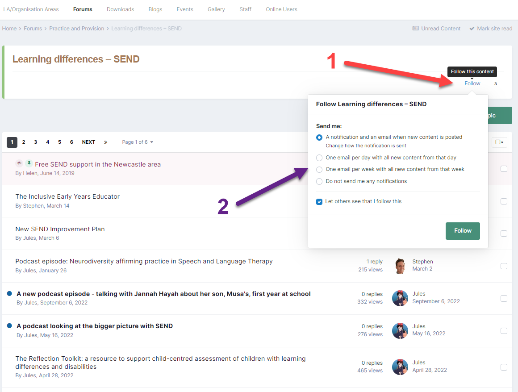Click the green Follow button in popup
This screenshot has width=518, height=392.
463,231
